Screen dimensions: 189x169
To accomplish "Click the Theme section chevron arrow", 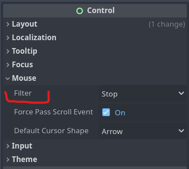I will click(x=8, y=159).
